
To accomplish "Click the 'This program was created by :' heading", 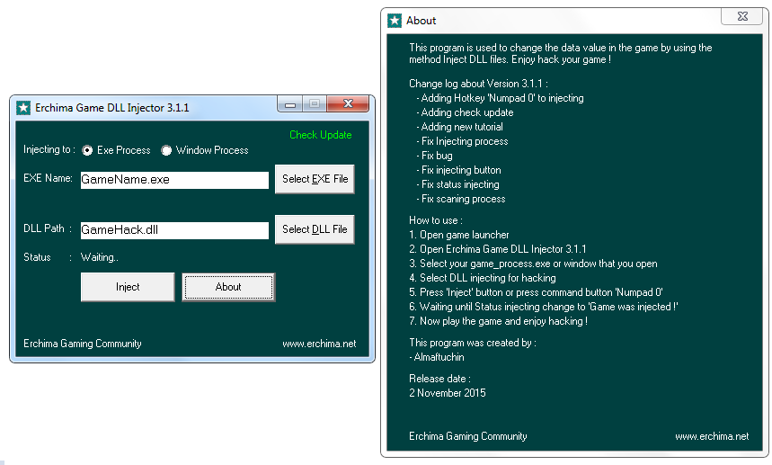I will tap(473, 343).
